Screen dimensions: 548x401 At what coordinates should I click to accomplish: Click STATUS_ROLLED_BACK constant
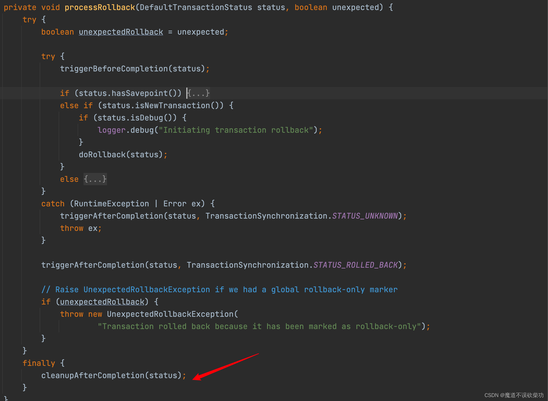[356, 265]
